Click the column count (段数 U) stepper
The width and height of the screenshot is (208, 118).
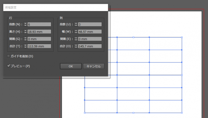tap(76, 24)
